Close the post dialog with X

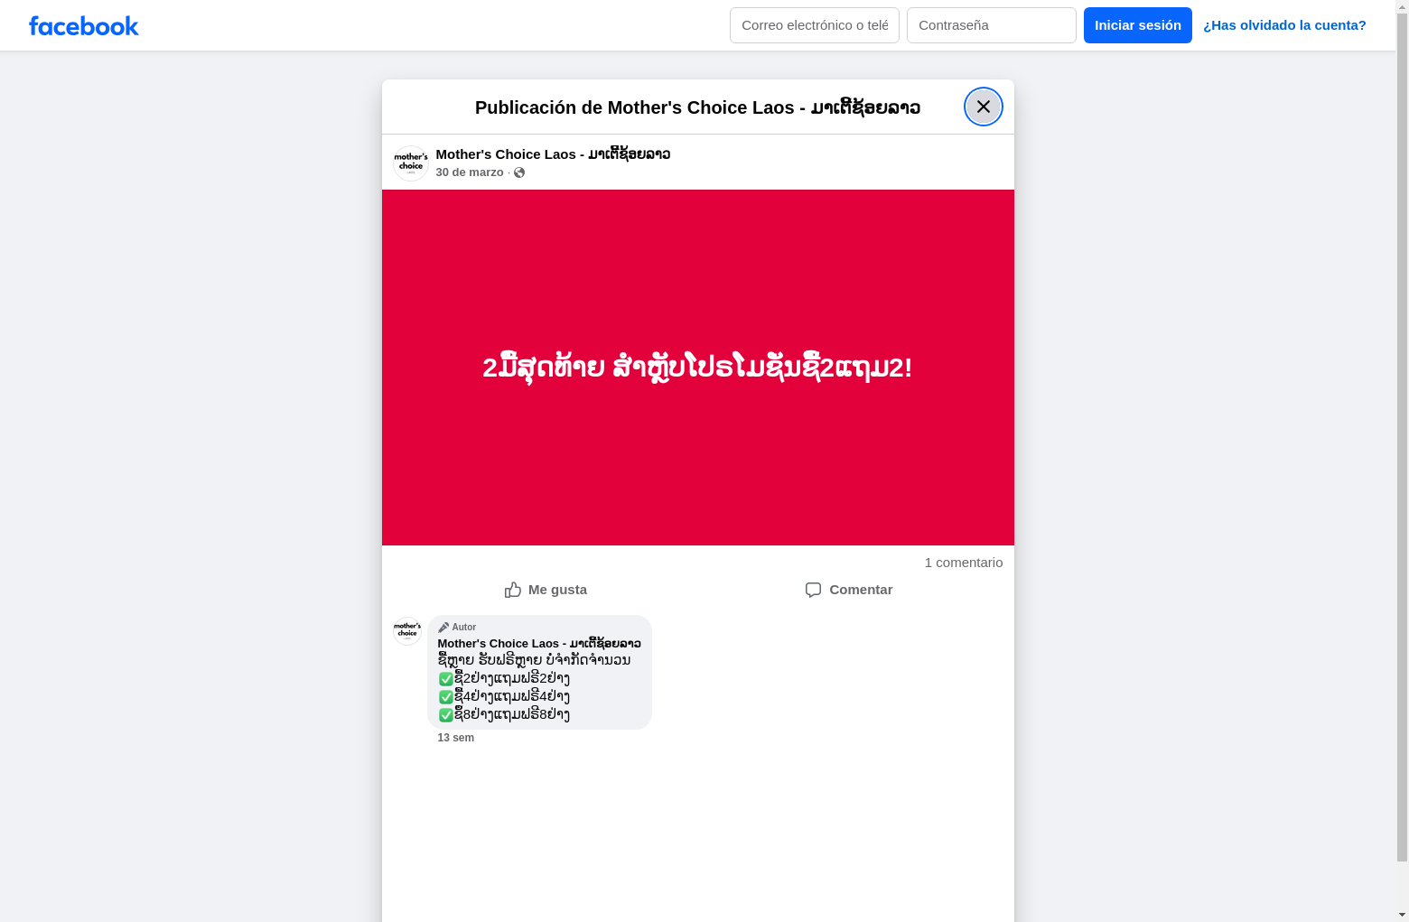click(x=984, y=107)
